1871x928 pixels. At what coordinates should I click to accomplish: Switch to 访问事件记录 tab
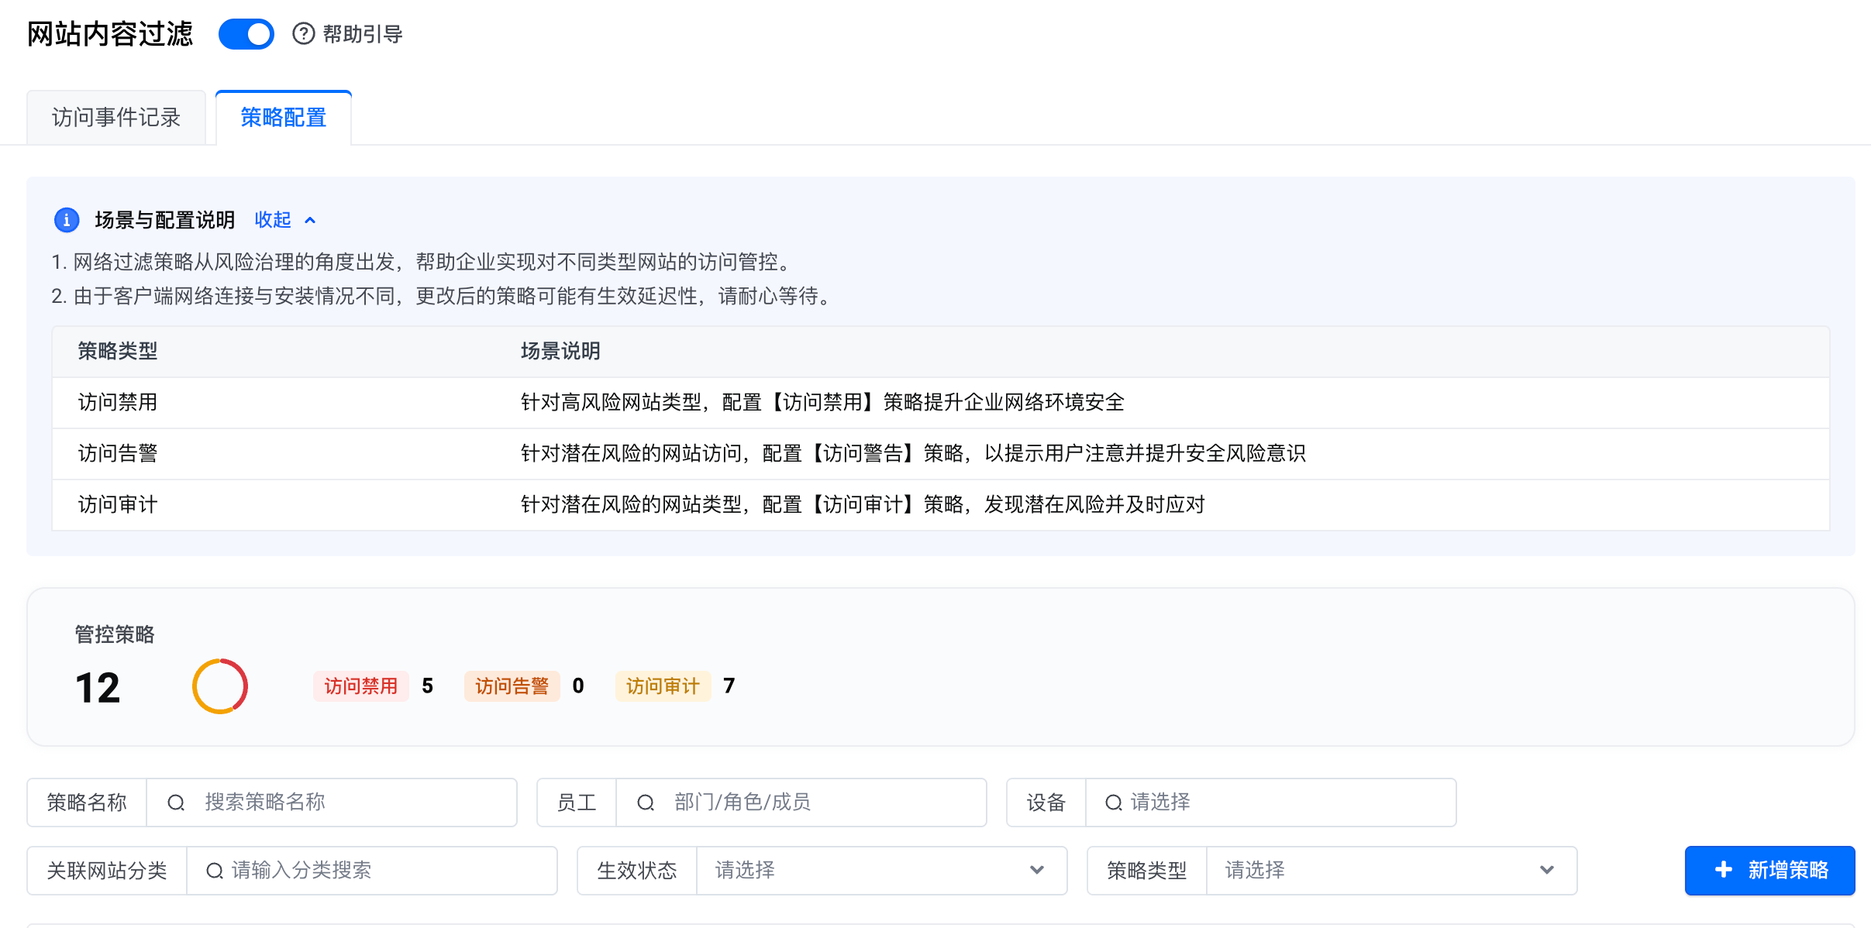point(116,118)
